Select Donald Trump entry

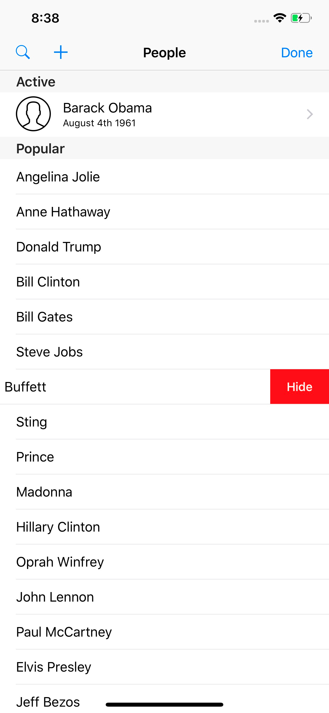[59, 247]
